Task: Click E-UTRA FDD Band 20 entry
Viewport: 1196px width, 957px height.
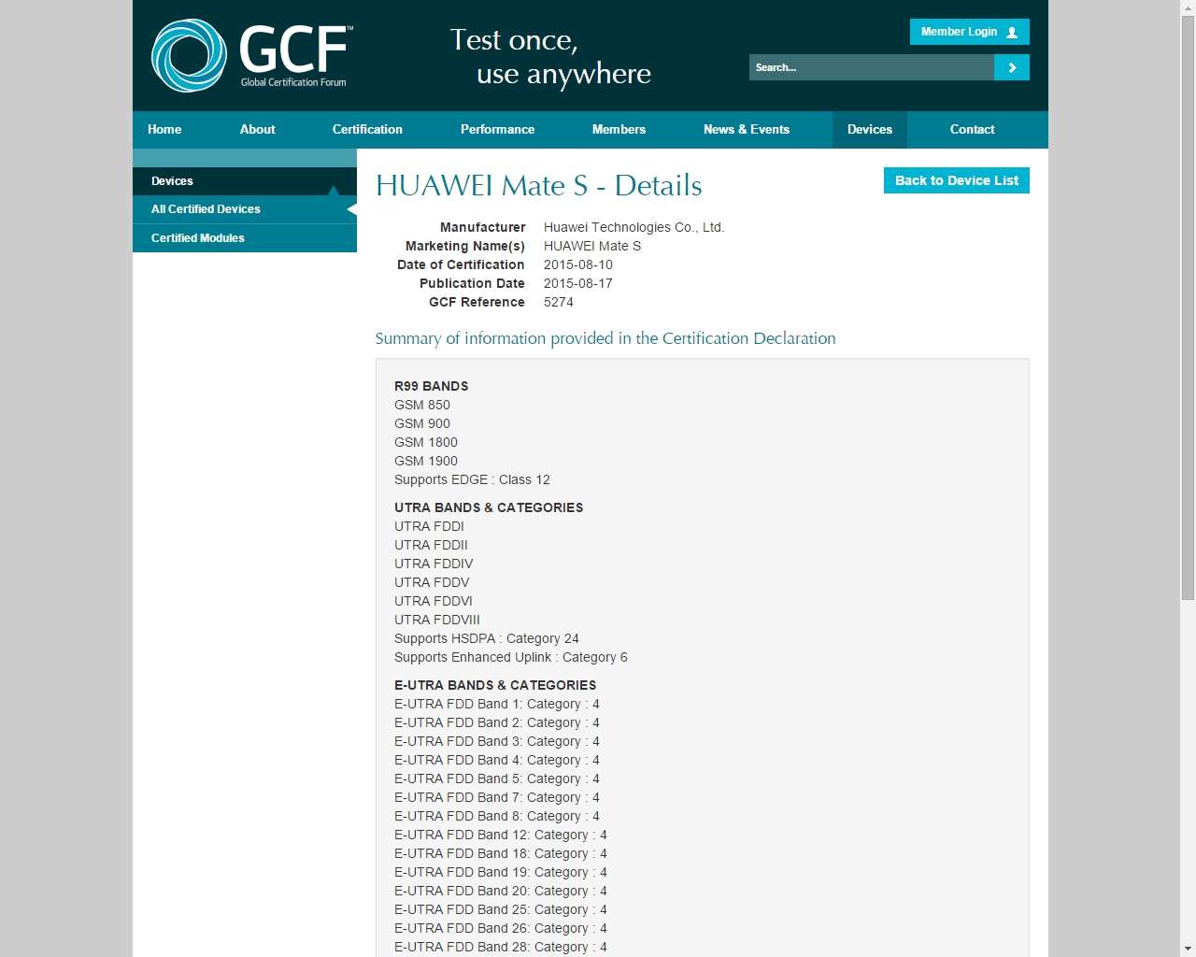Action: pyautogui.click(x=501, y=891)
